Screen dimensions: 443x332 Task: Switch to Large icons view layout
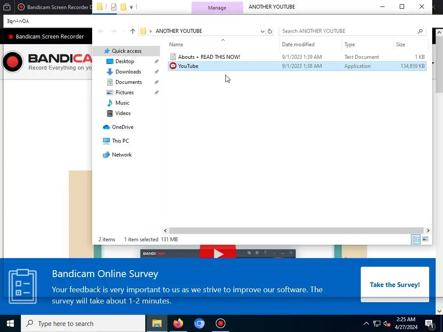pos(425,239)
